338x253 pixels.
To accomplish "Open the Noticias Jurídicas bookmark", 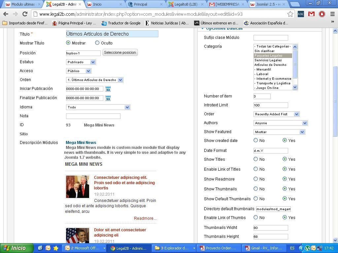I will click(167, 23).
